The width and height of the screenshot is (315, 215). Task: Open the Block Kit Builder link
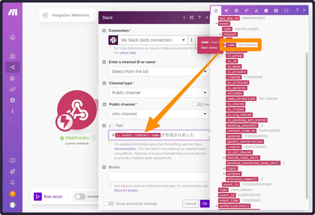pos(126,190)
